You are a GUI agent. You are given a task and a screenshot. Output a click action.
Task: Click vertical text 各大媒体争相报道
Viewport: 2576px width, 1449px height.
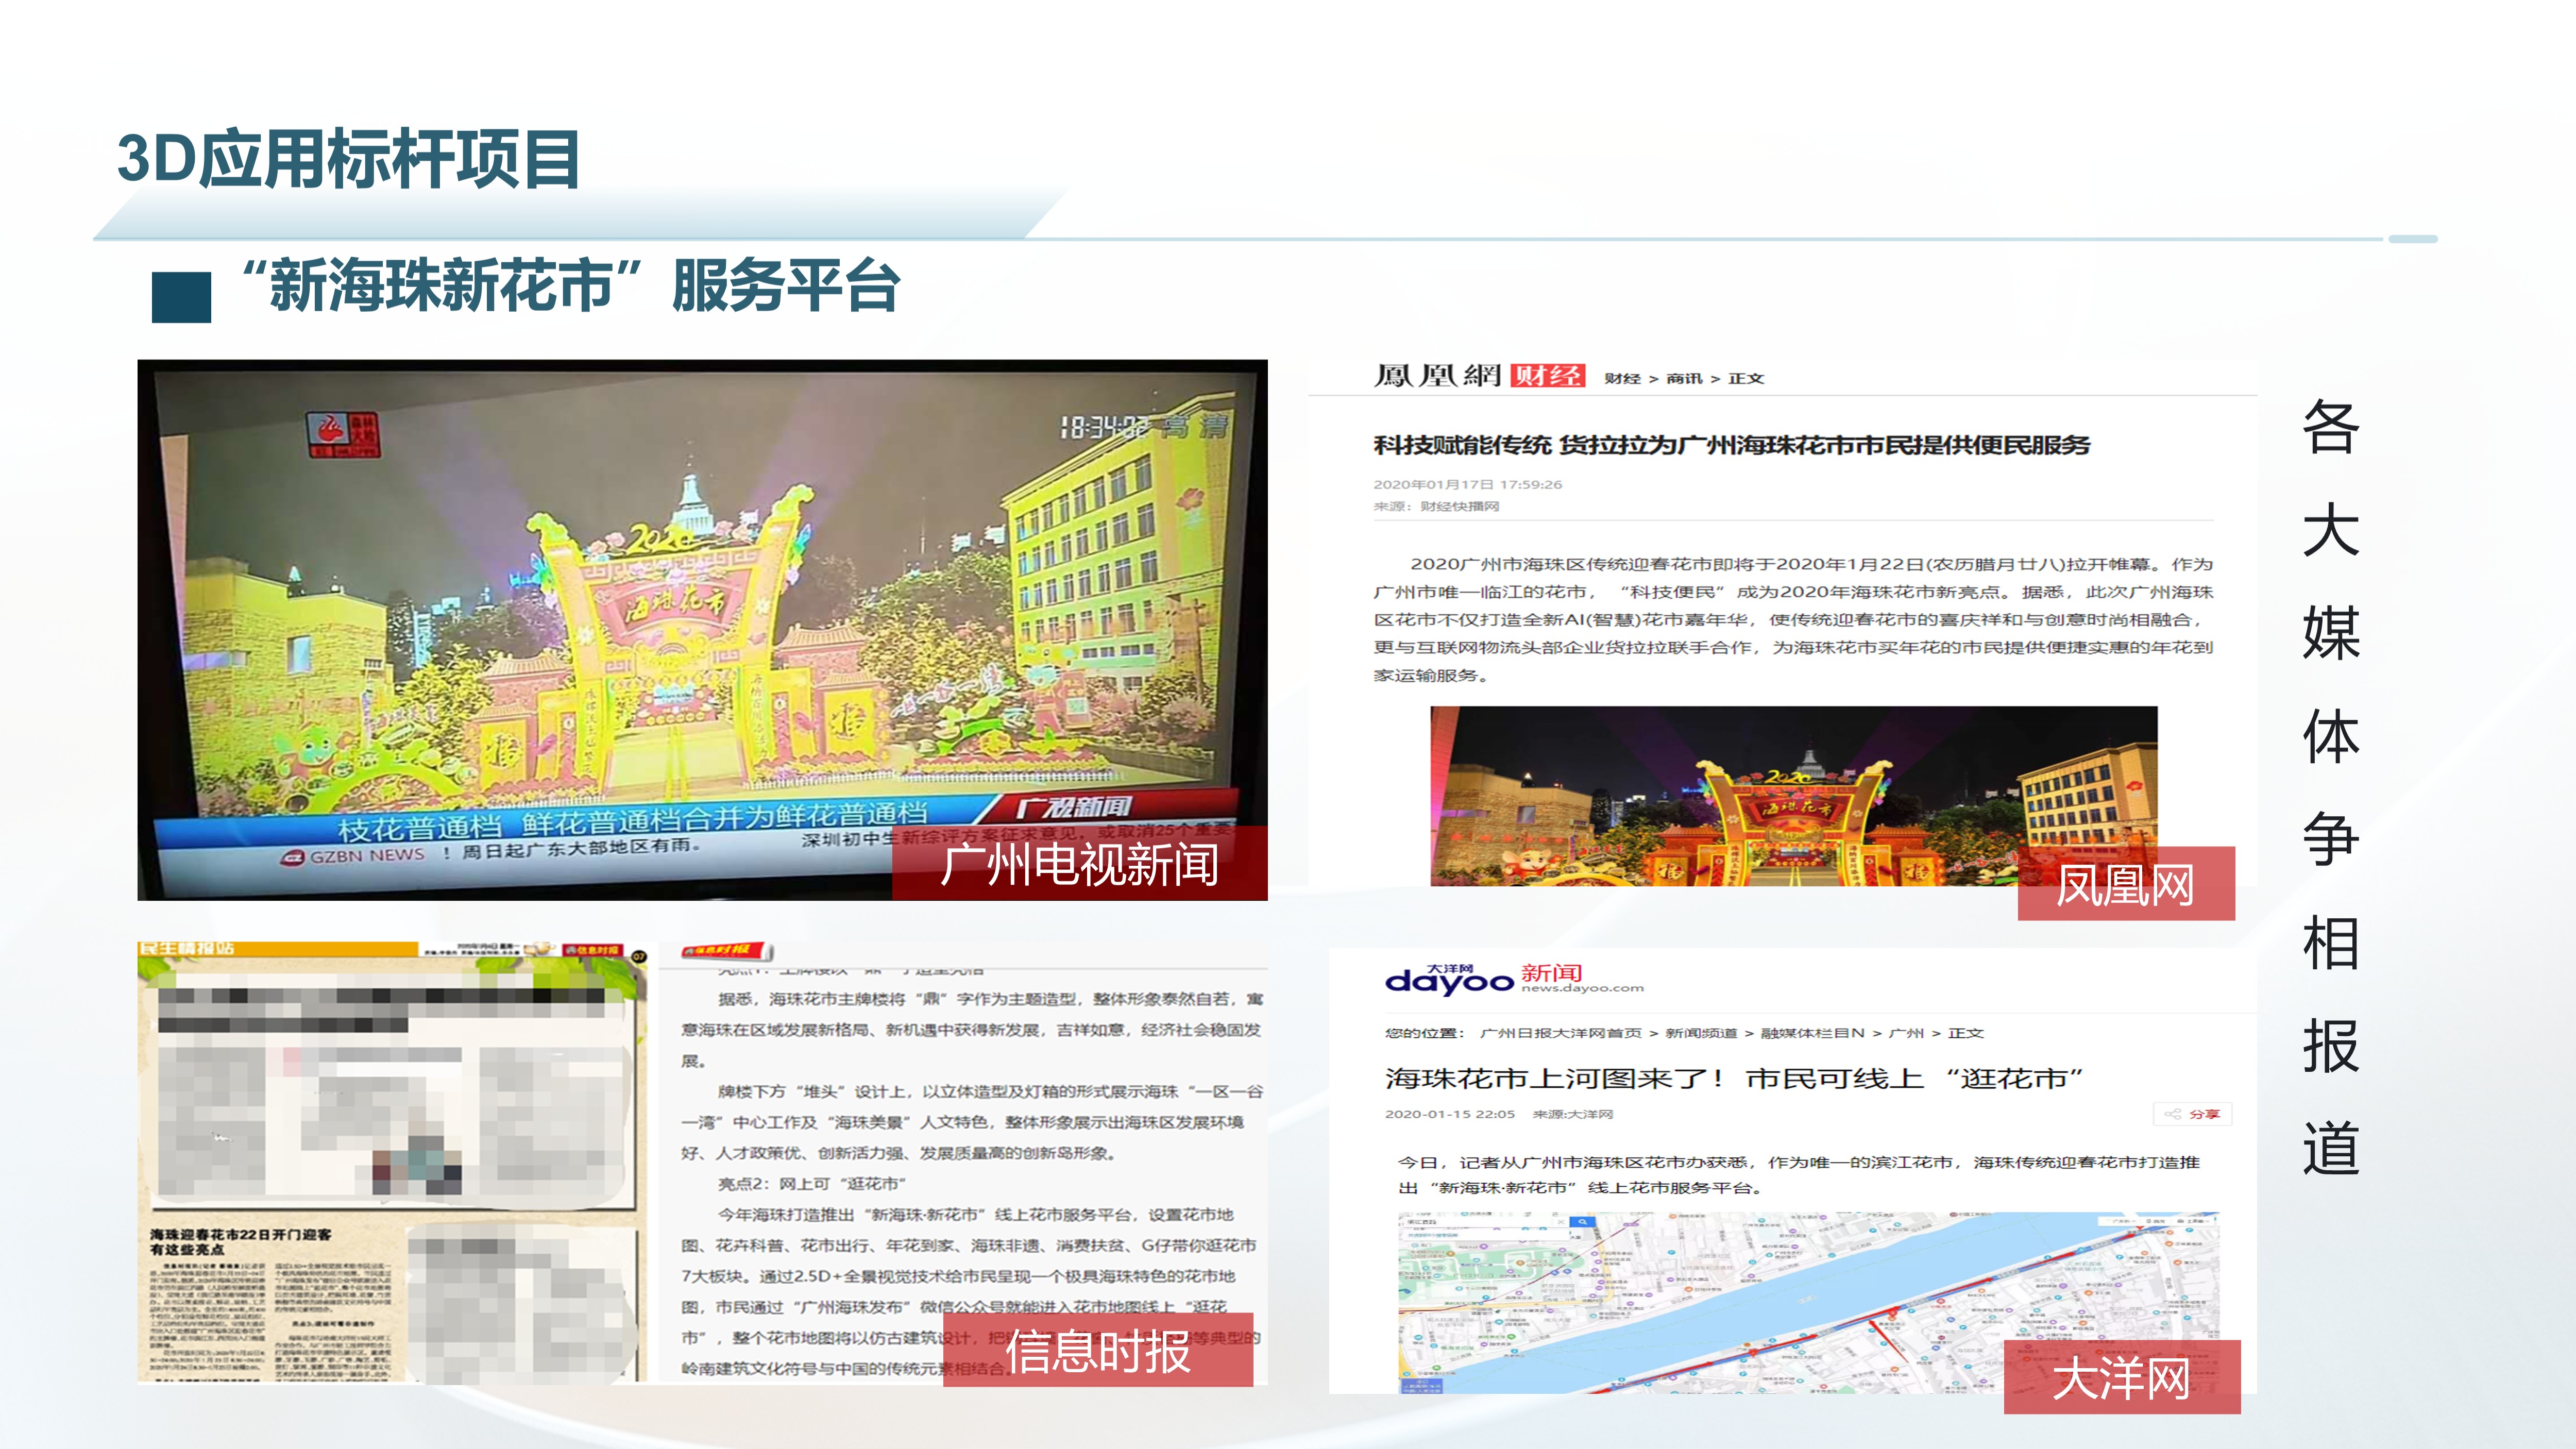pos(2331,788)
